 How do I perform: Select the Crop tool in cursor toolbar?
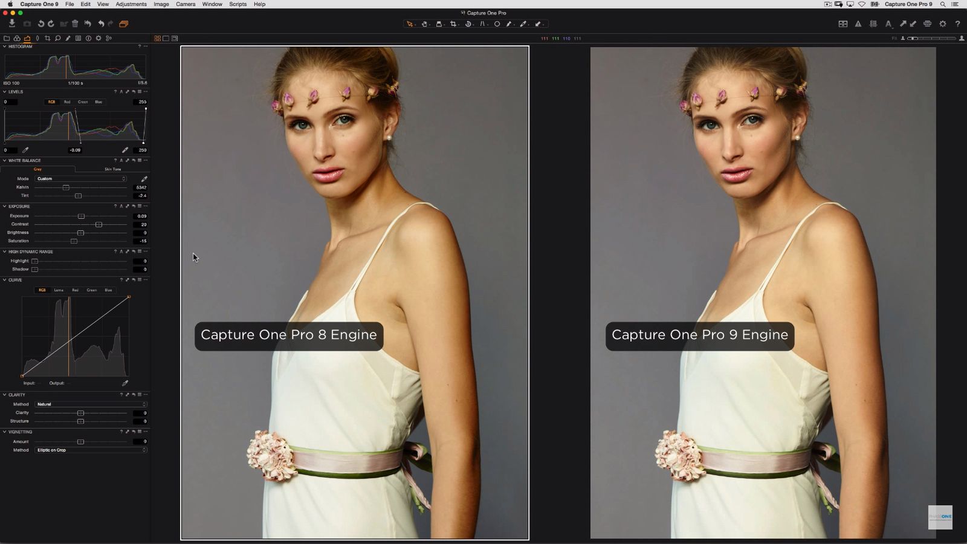(x=453, y=24)
